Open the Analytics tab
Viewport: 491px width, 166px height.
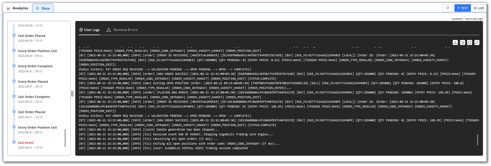click(x=17, y=8)
